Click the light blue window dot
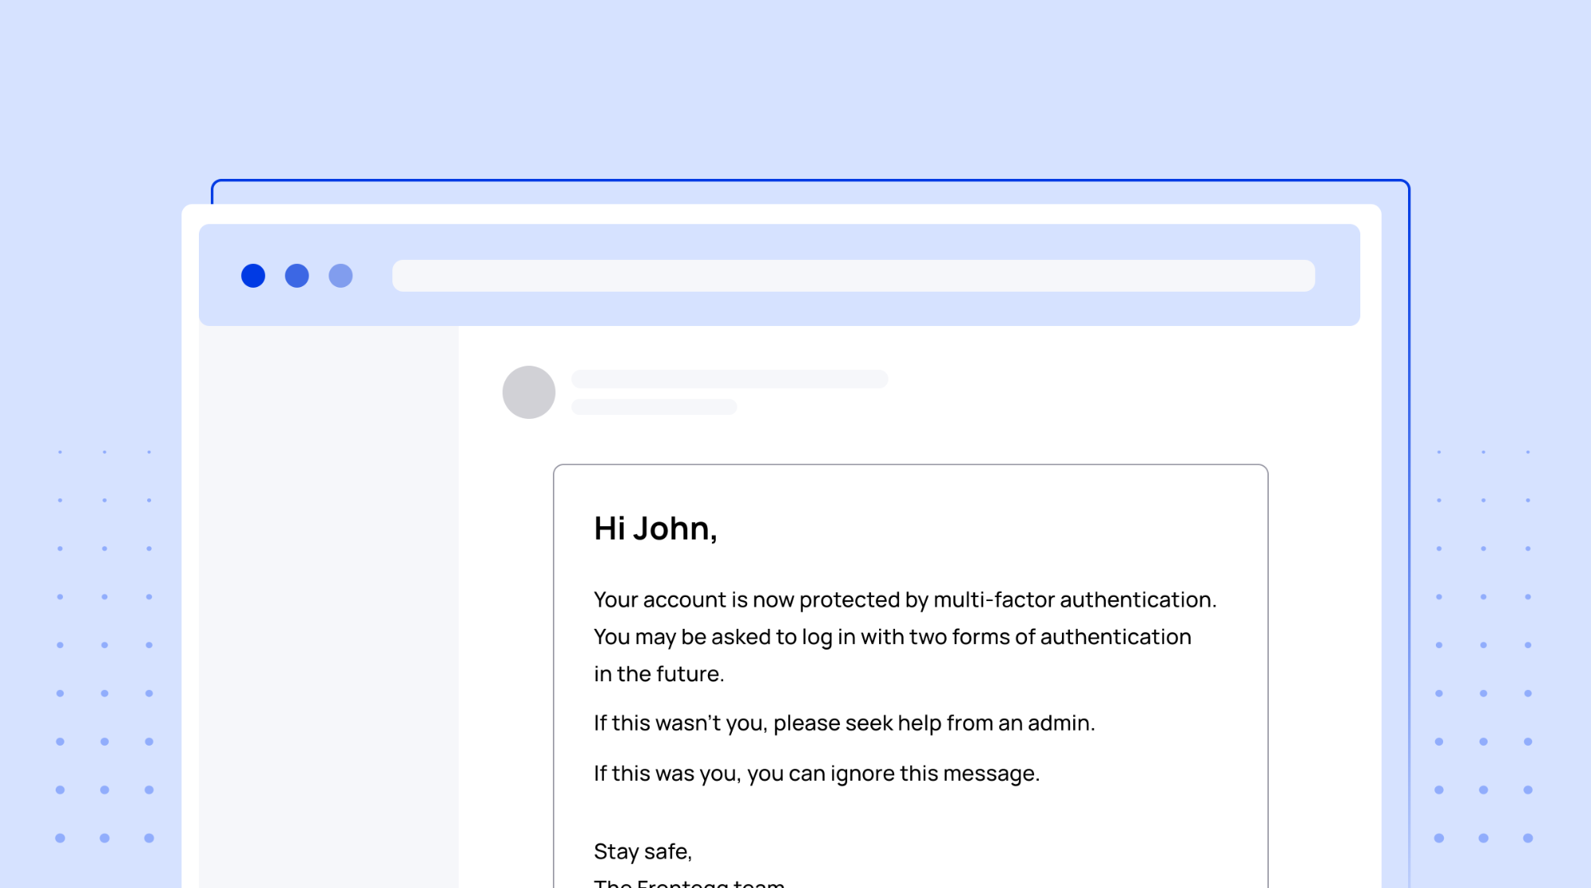 (x=340, y=276)
